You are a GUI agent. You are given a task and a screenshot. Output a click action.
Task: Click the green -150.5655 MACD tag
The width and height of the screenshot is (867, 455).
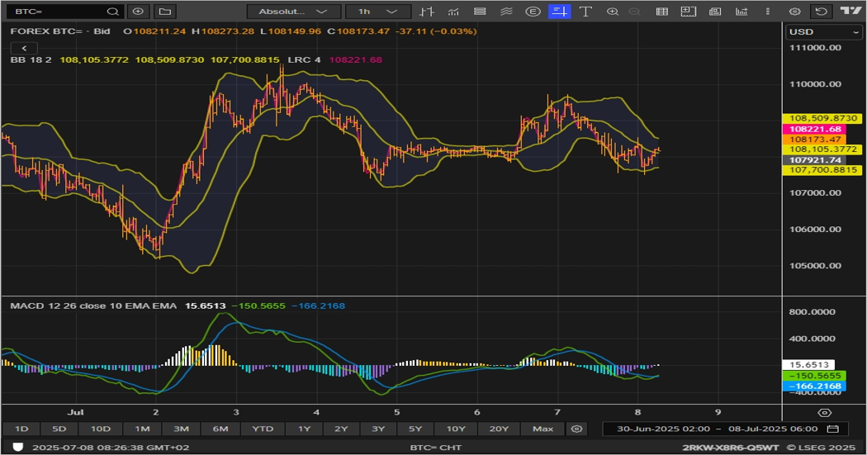[814, 376]
